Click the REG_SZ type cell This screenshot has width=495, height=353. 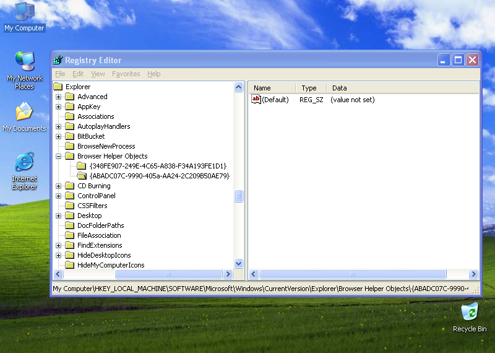(x=311, y=100)
